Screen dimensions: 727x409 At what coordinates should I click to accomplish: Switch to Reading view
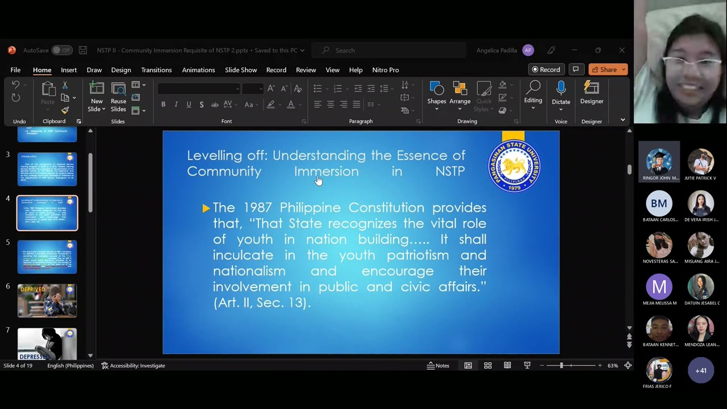pos(507,366)
